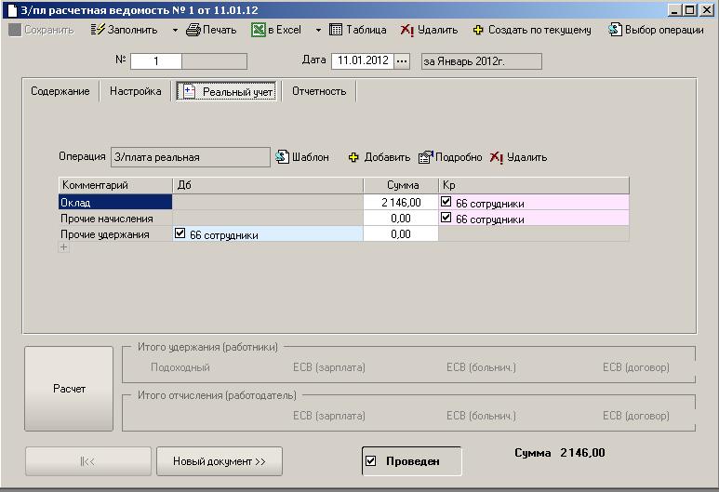Export using the в Excel icon
The width and height of the screenshot is (719, 492).
click(x=259, y=30)
